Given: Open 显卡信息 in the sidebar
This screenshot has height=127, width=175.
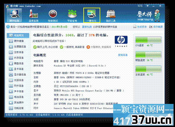Looking at the screenshot, I should 16,69.
